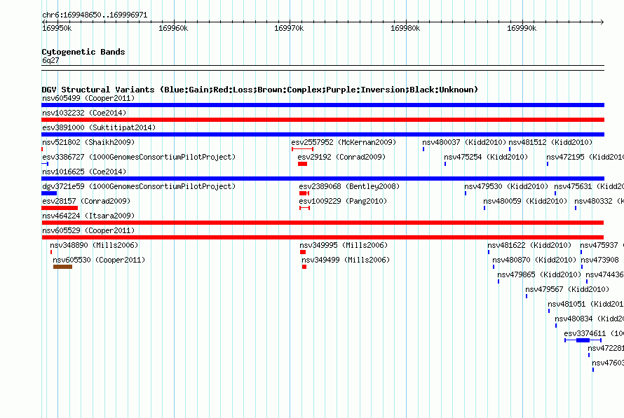Select the nsv1032232 (Coe2014) red loss bar

(x=323, y=120)
